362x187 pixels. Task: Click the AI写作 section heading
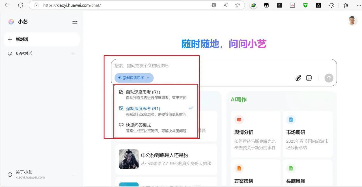tap(239, 99)
